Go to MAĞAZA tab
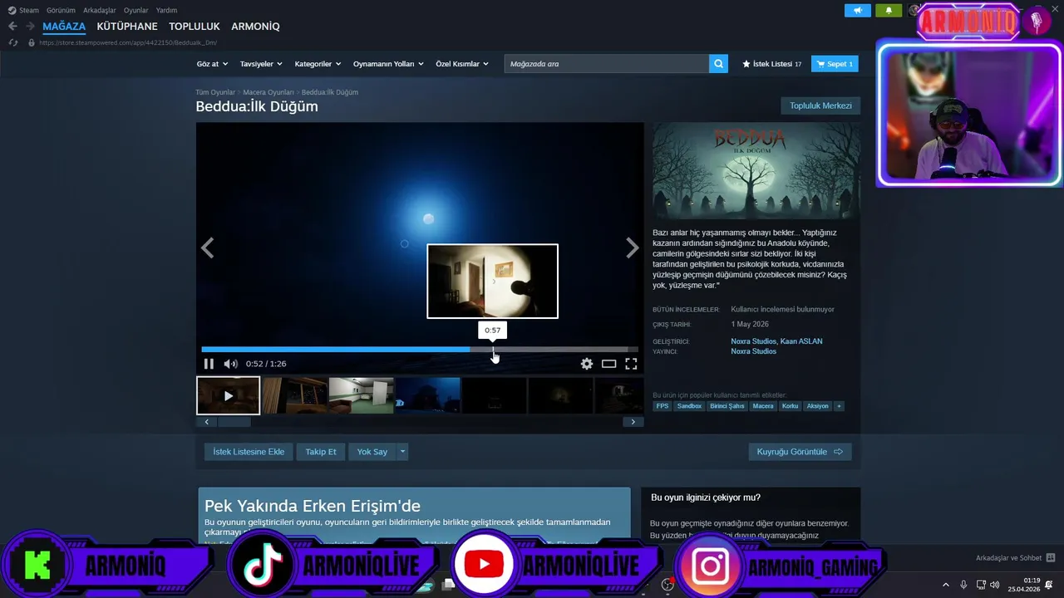This screenshot has height=598, width=1064. coord(64,27)
